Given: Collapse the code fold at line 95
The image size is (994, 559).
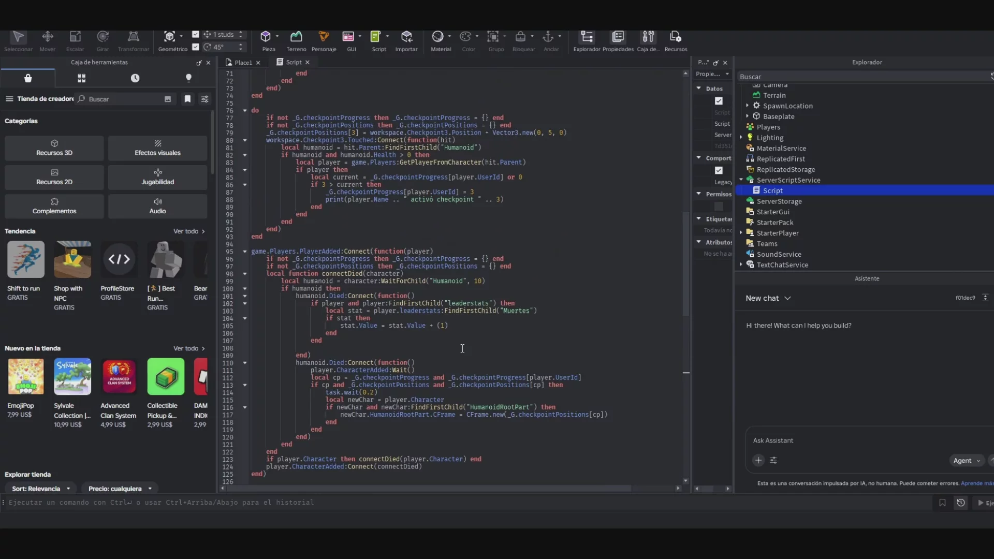Looking at the screenshot, I should coord(245,252).
